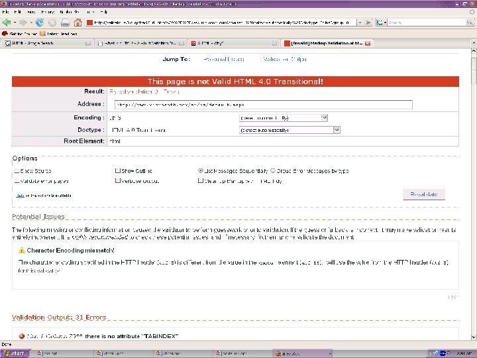The height and width of the screenshot is (358, 477).
Task: Open the Help menu
Action: (103, 12)
